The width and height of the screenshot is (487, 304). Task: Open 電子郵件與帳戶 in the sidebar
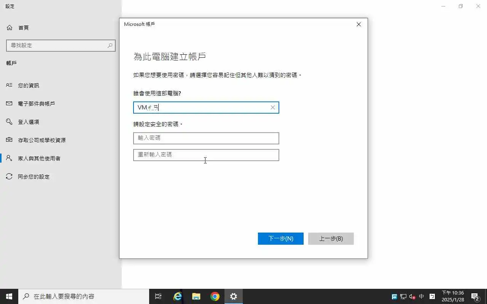(x=37, y=104)
